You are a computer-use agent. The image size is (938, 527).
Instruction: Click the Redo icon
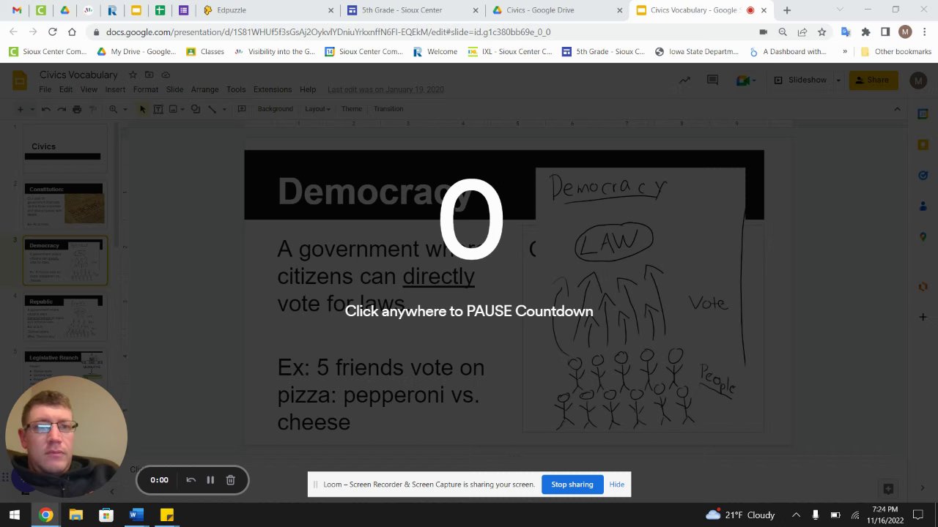pos(62,109)
